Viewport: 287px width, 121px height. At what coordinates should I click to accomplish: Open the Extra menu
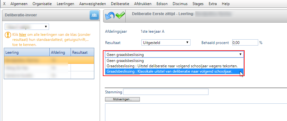pos(213,4)
